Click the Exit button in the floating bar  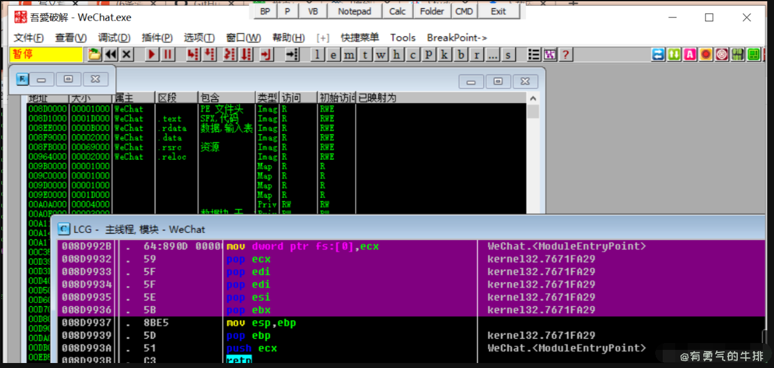[x=498, y=11]
